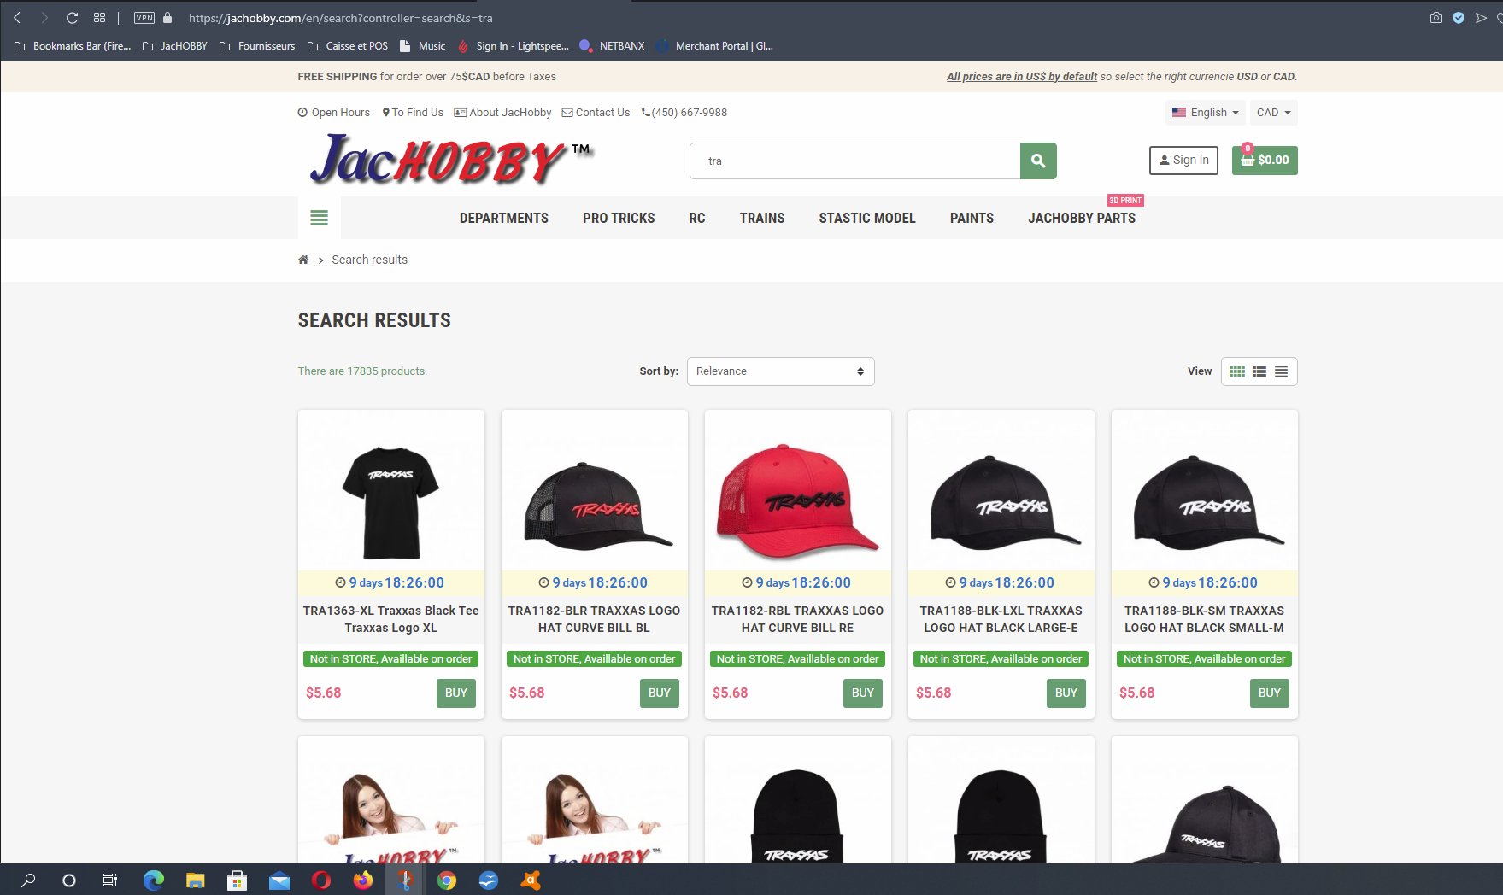This screenshot has height=895, width=1503.
Task: Open File Explorer from the taskbar
Action: [x=196, y=880]
